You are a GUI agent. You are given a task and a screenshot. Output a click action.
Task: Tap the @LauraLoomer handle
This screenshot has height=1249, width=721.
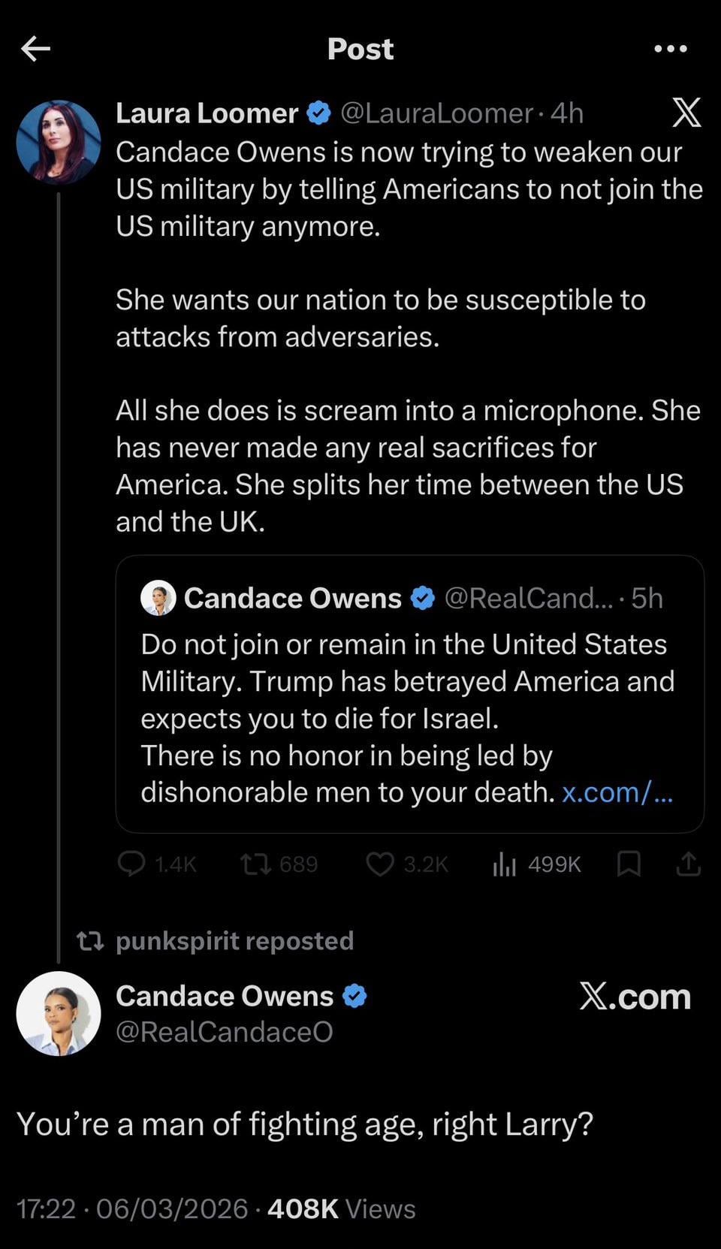tap(436, 113)
